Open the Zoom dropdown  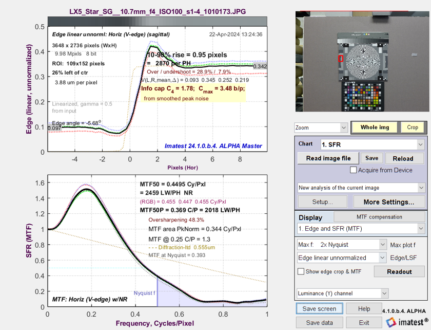point(321,127)
